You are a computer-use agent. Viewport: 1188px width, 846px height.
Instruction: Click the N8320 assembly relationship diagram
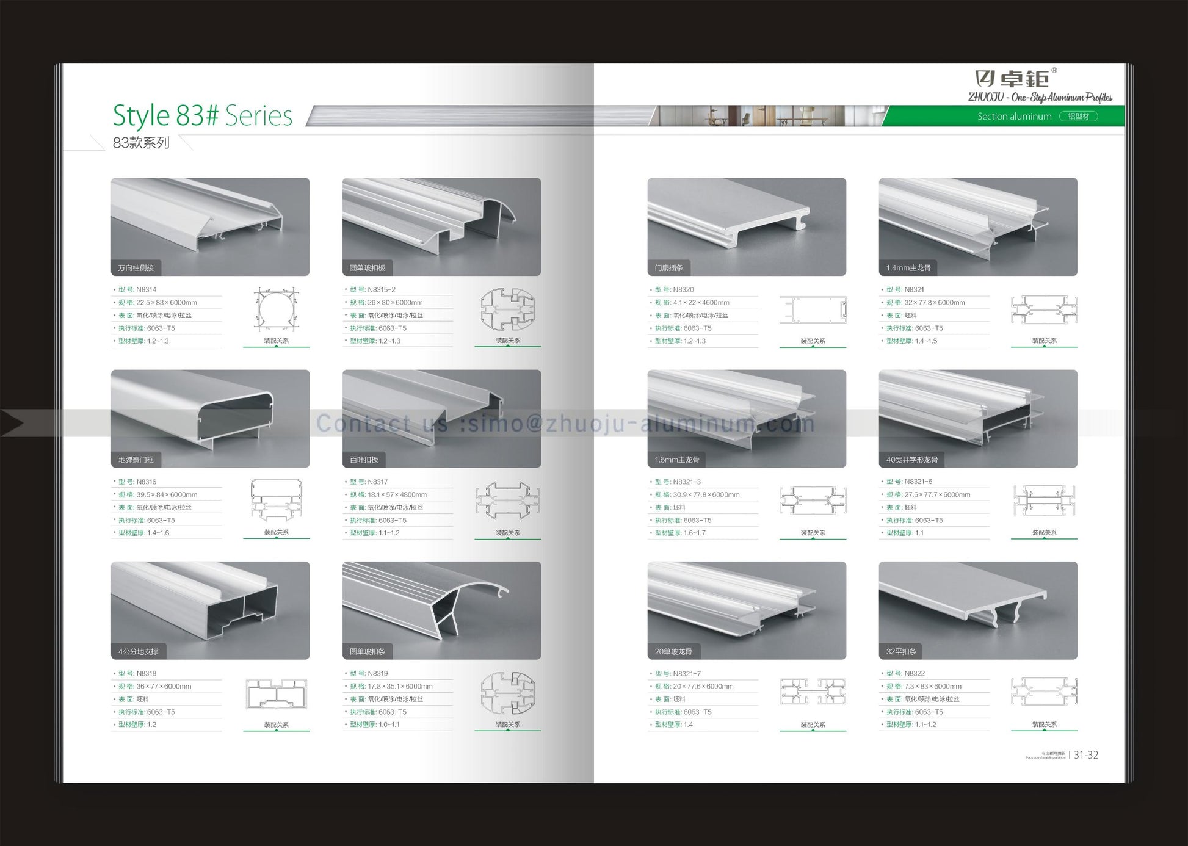click(813, 310)
